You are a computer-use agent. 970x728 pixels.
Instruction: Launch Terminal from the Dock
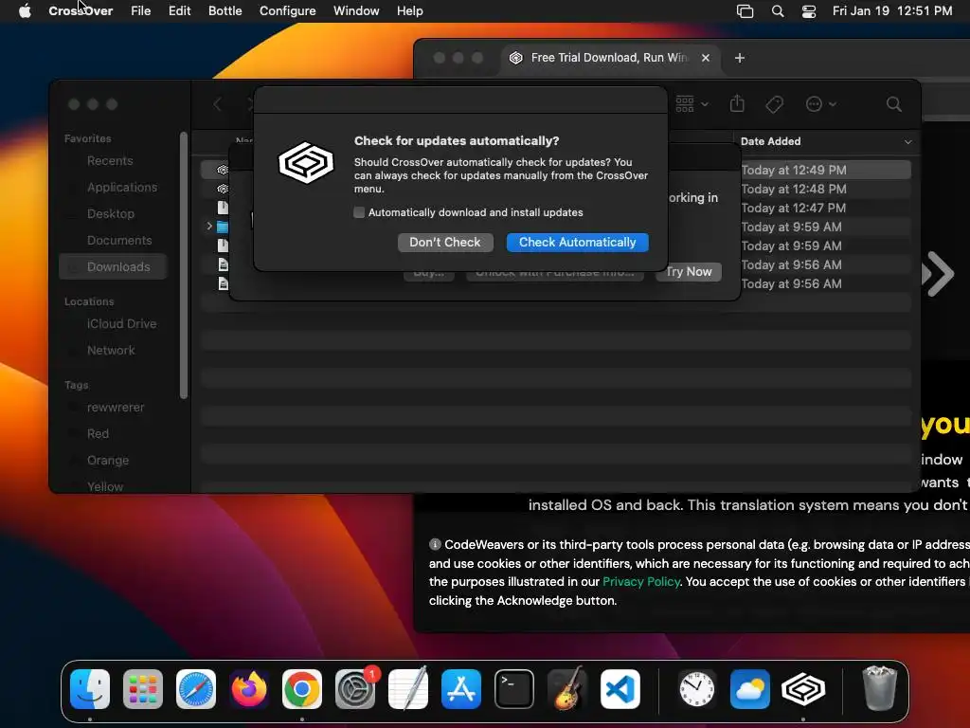514,689
